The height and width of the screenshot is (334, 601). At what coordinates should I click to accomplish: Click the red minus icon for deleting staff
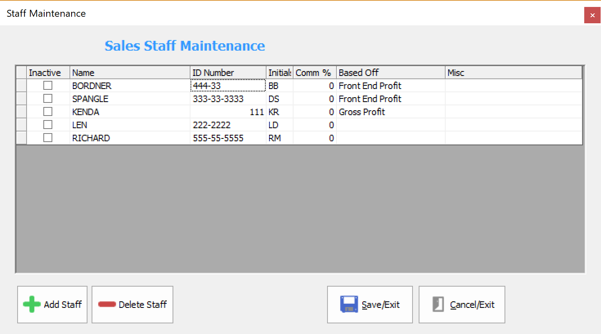click(x=106, y=303)
